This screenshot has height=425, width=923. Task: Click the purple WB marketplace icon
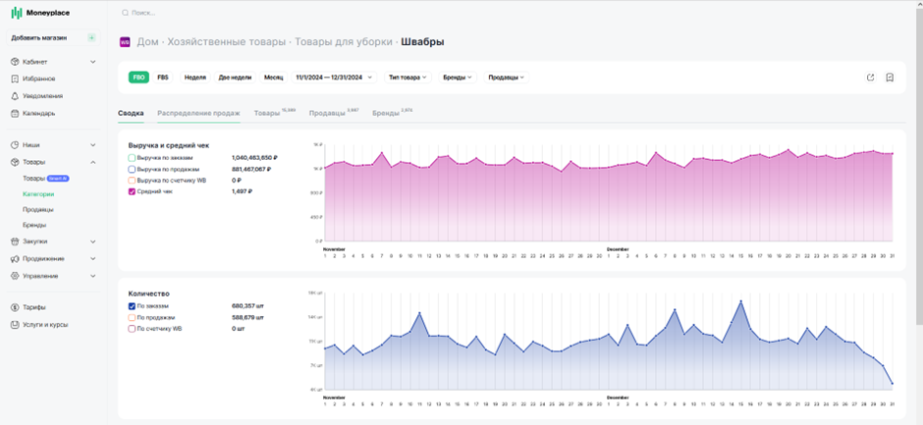point(125,42)
